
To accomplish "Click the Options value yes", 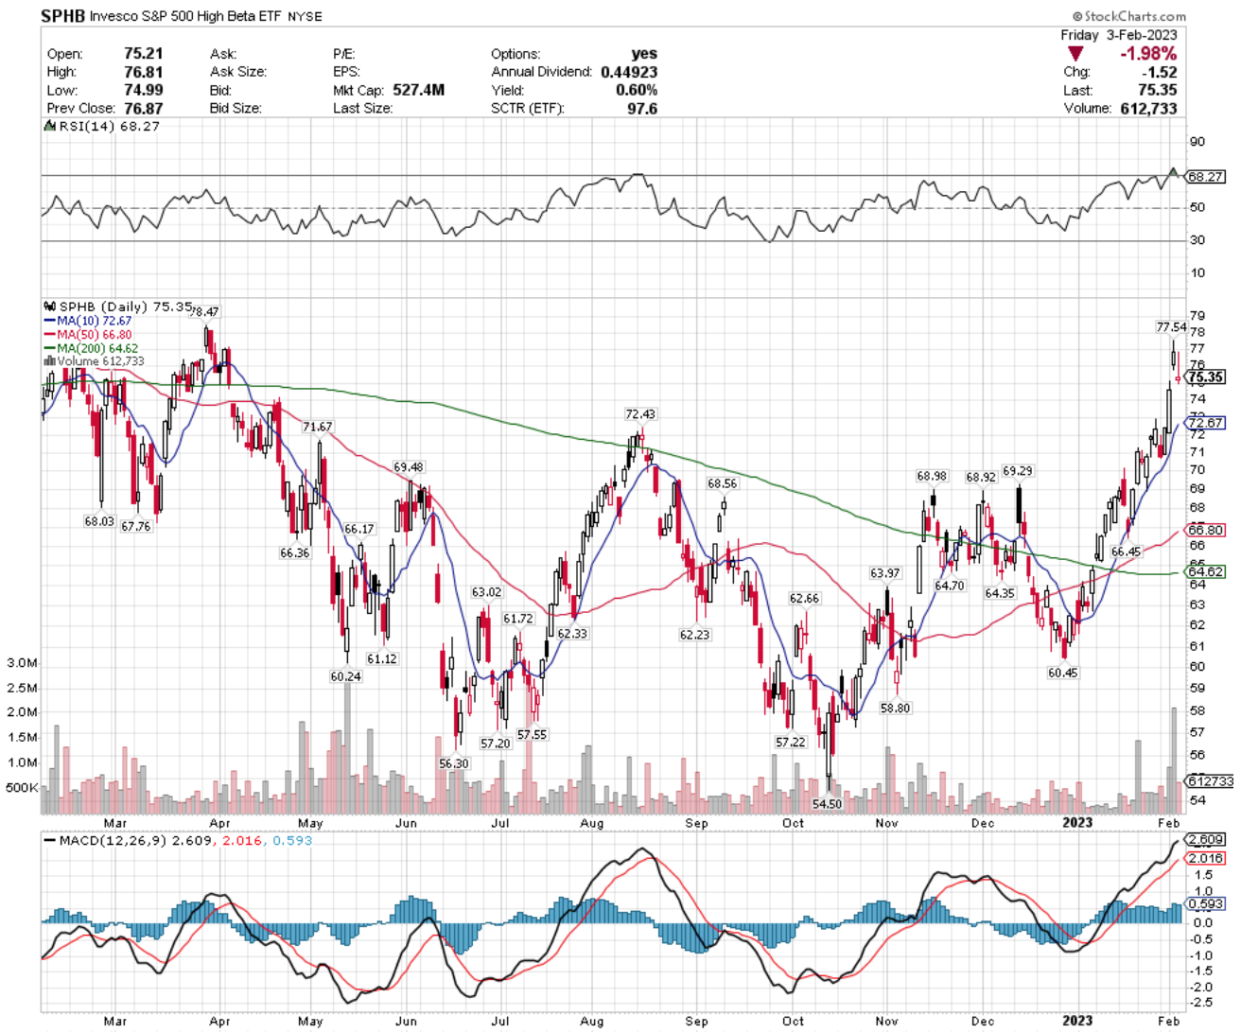I will coord(644,54).
